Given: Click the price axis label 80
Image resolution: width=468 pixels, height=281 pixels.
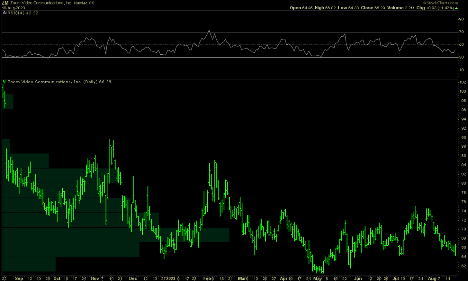Looking at the screenshot, I should pyautogui.click(x=464, y=183).
